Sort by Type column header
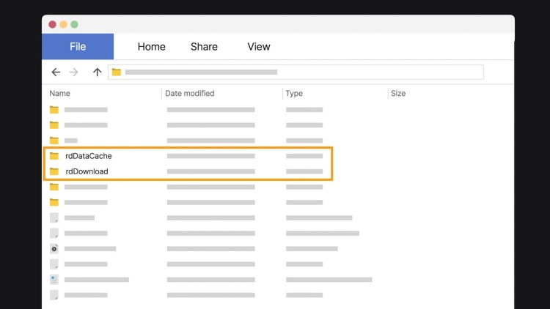The height and width of the screenshot is (309, 550). point(294,94)
